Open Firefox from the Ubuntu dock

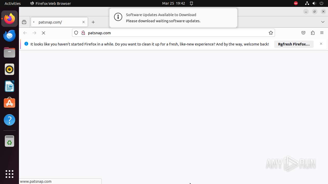(x=9, y=19)
